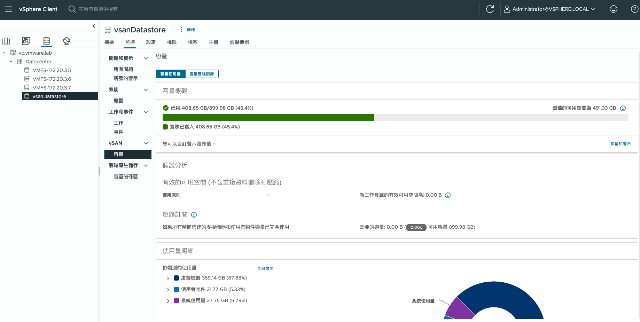Collapse the vc.vmware.lab tree node
The width and height of the screenshot is (640, 322).
(x=4, y=53)
